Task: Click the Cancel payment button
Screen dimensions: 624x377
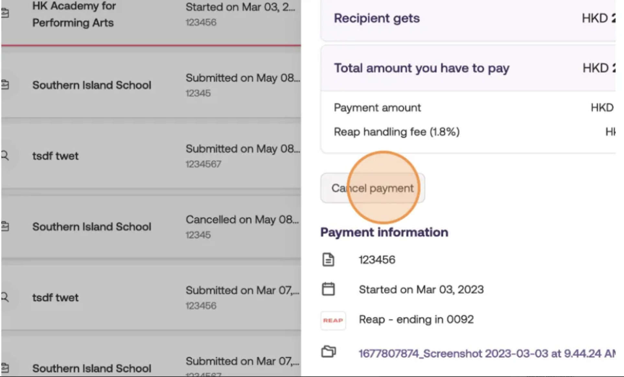Action: (x=372, y=188)
